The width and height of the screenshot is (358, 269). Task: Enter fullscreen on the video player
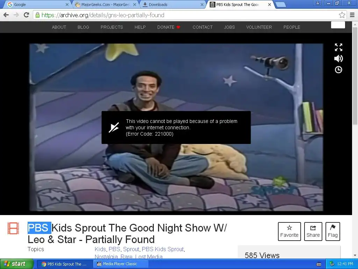[338, 47]
